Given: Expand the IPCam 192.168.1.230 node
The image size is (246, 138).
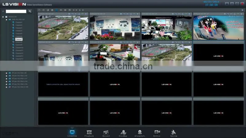Looking at the screenshot, I should pos(6,76).
